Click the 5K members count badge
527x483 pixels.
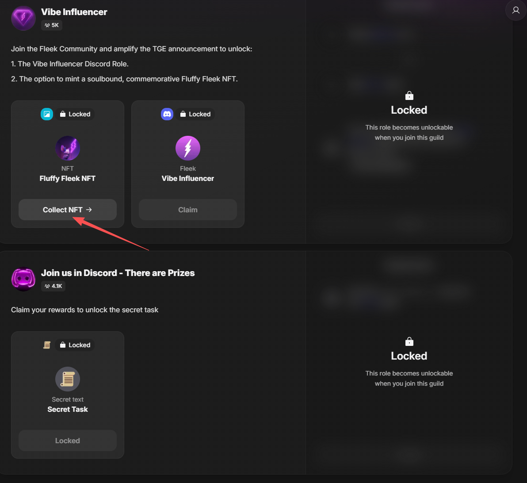coord(52,25)
